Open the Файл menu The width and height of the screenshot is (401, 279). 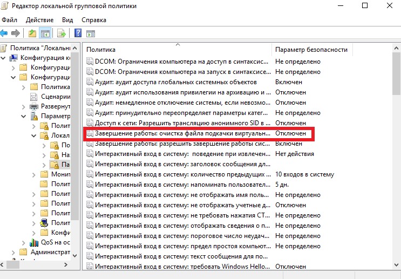pyautogui.click(x=10, y=20)
